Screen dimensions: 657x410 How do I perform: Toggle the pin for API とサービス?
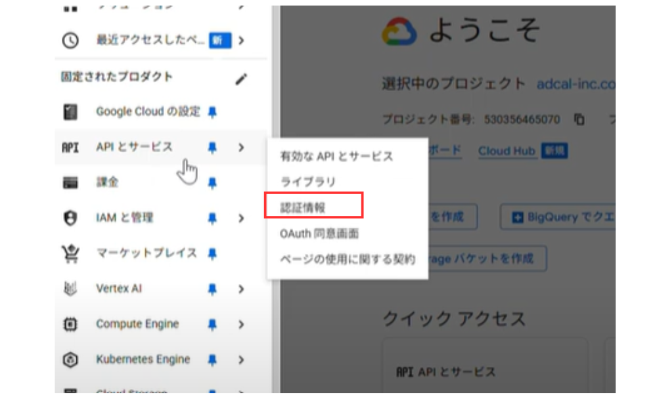click(212, 148)
